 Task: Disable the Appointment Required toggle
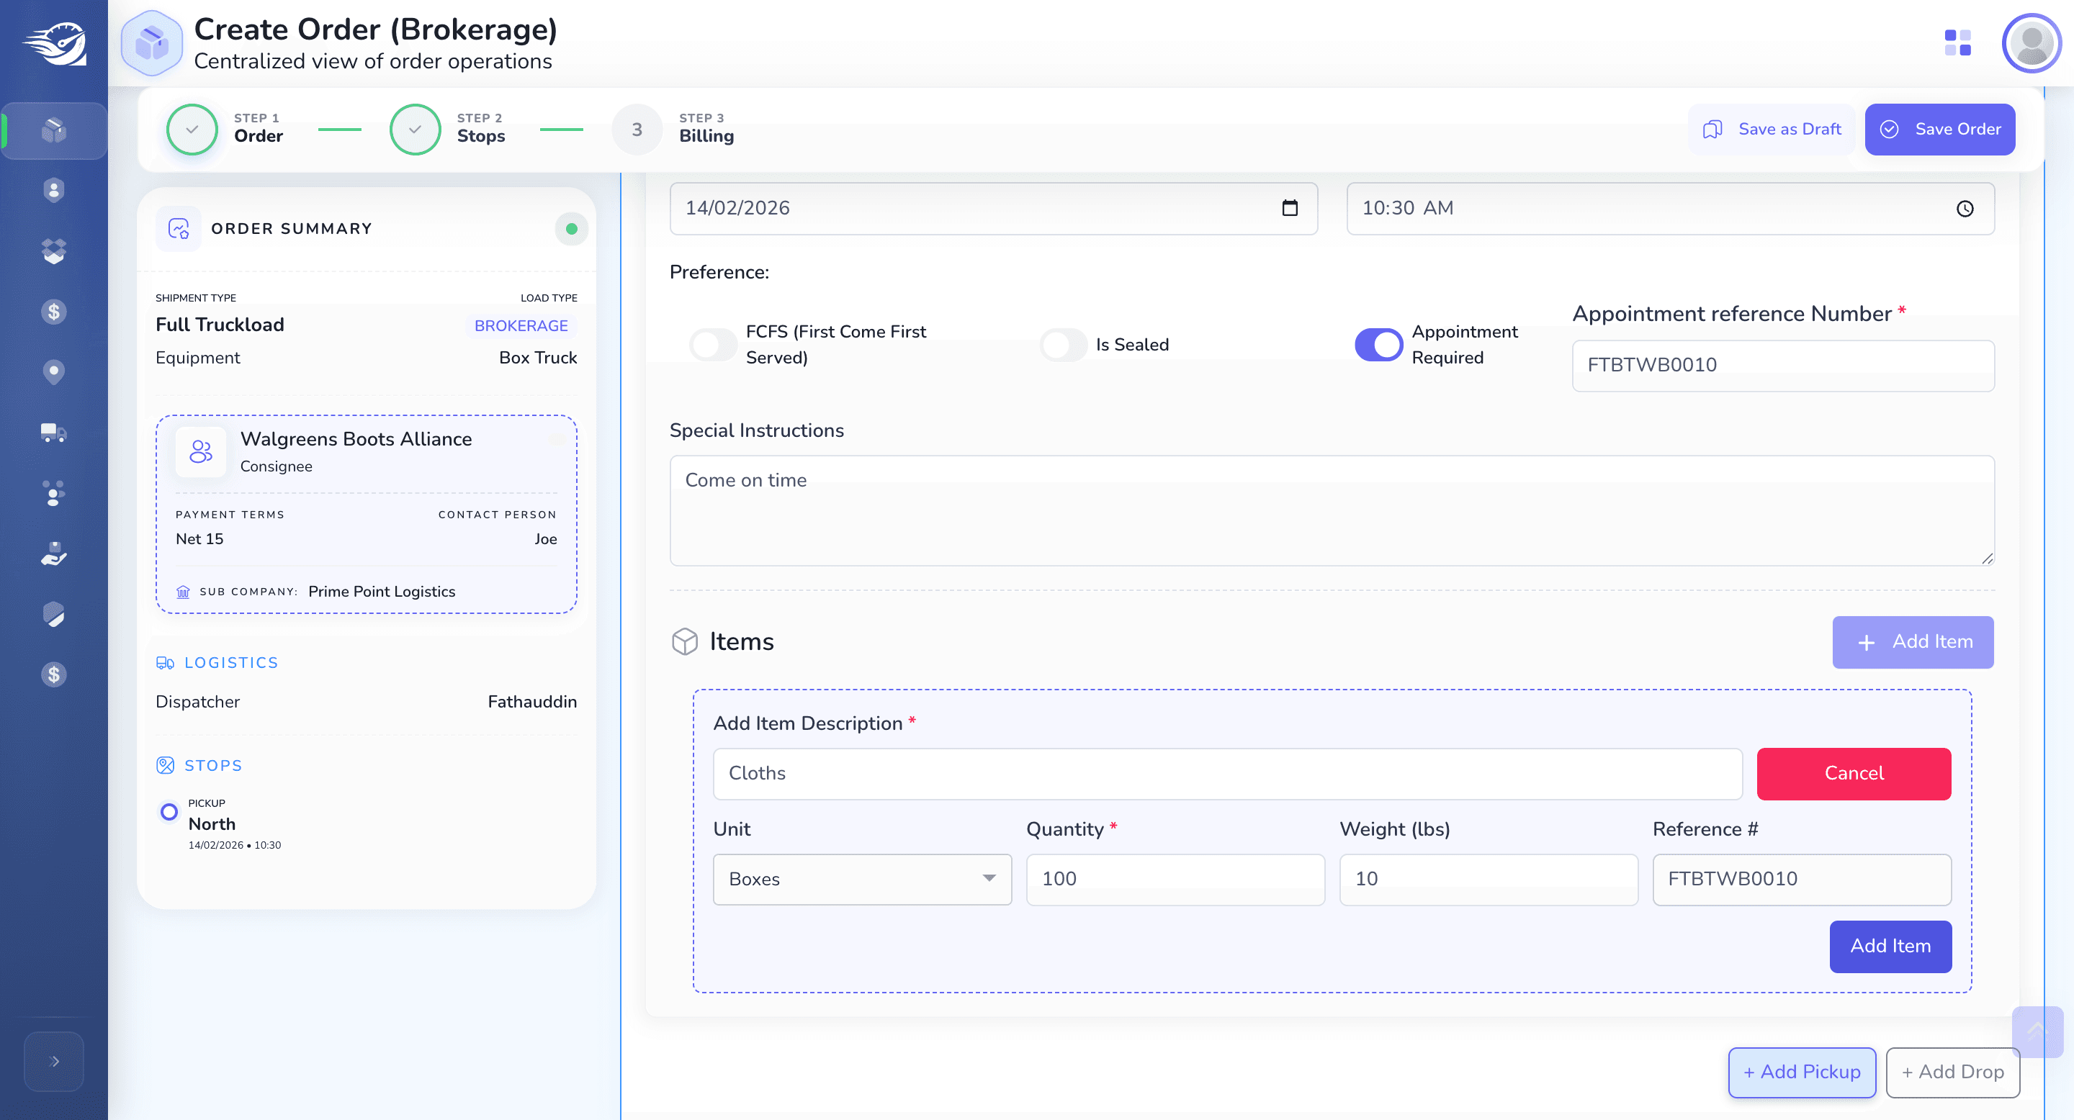(1378, 346)
